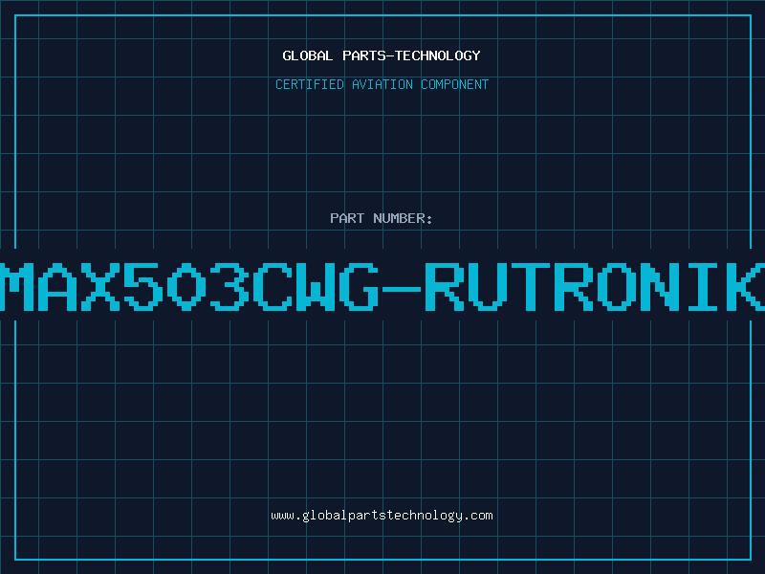The image size is (765, 574).
Task: Click the GLOBAL PARTS-TECHNOLOGY heading
Action: (382, 55)
